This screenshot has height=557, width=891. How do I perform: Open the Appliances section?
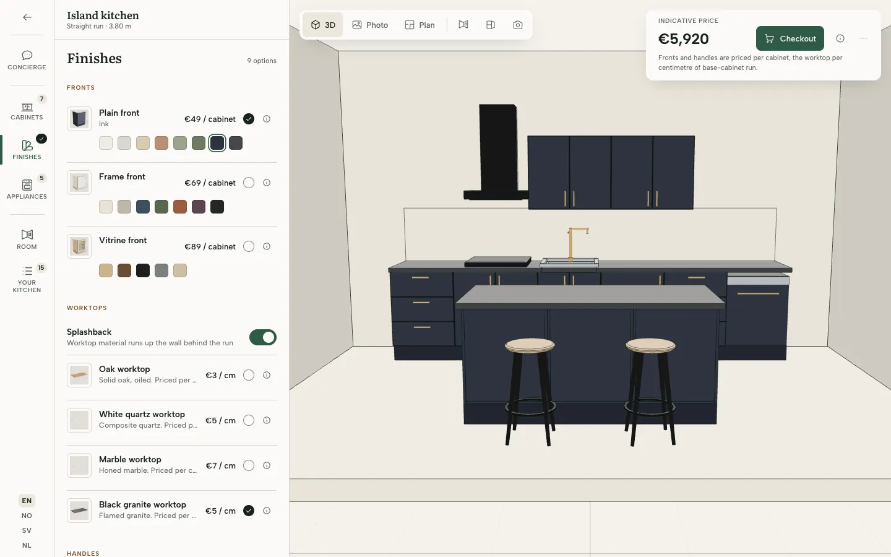click(x=27, y=190)
